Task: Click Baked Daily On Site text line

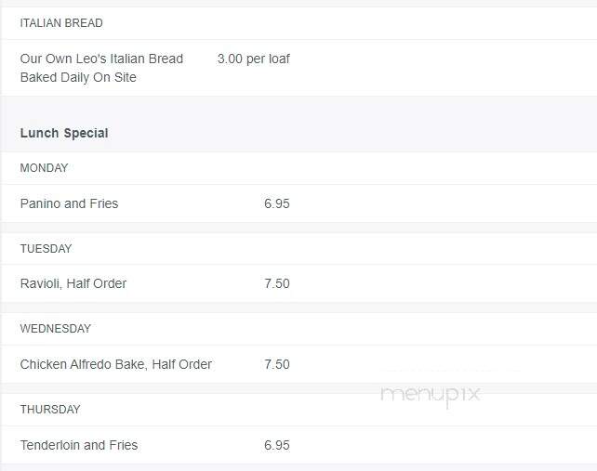Action: pyautogui.click(x=78, y=77)
